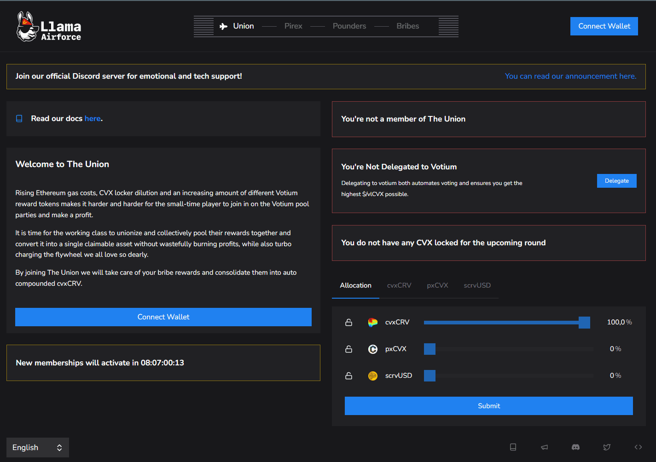The height and width of the screenshot is (462, 656).
Task: Go to the Union page
Action: tap(244, 26)
